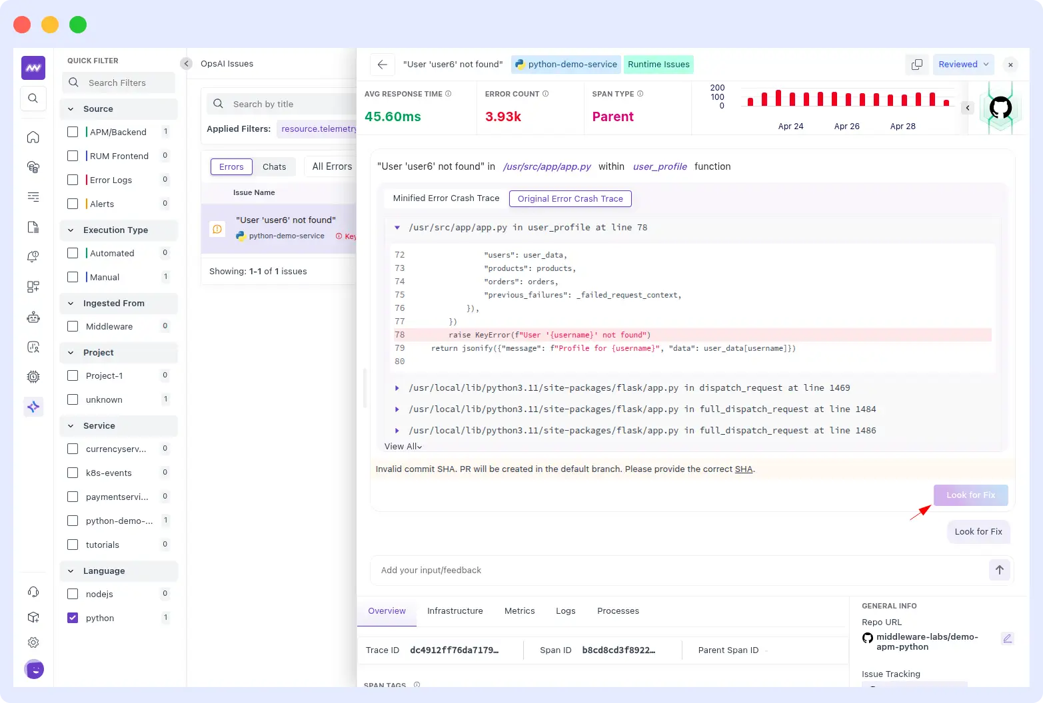
Task: Collapse the Service filter section
Action: [71, 425]
